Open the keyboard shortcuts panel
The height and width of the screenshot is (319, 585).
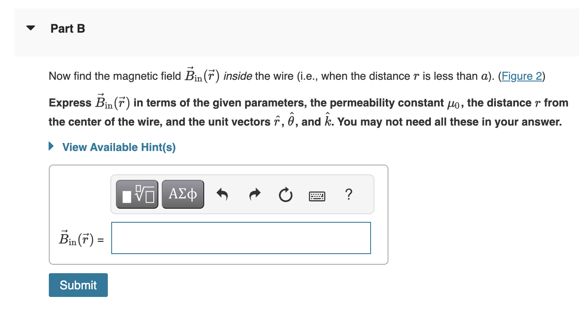317,196
